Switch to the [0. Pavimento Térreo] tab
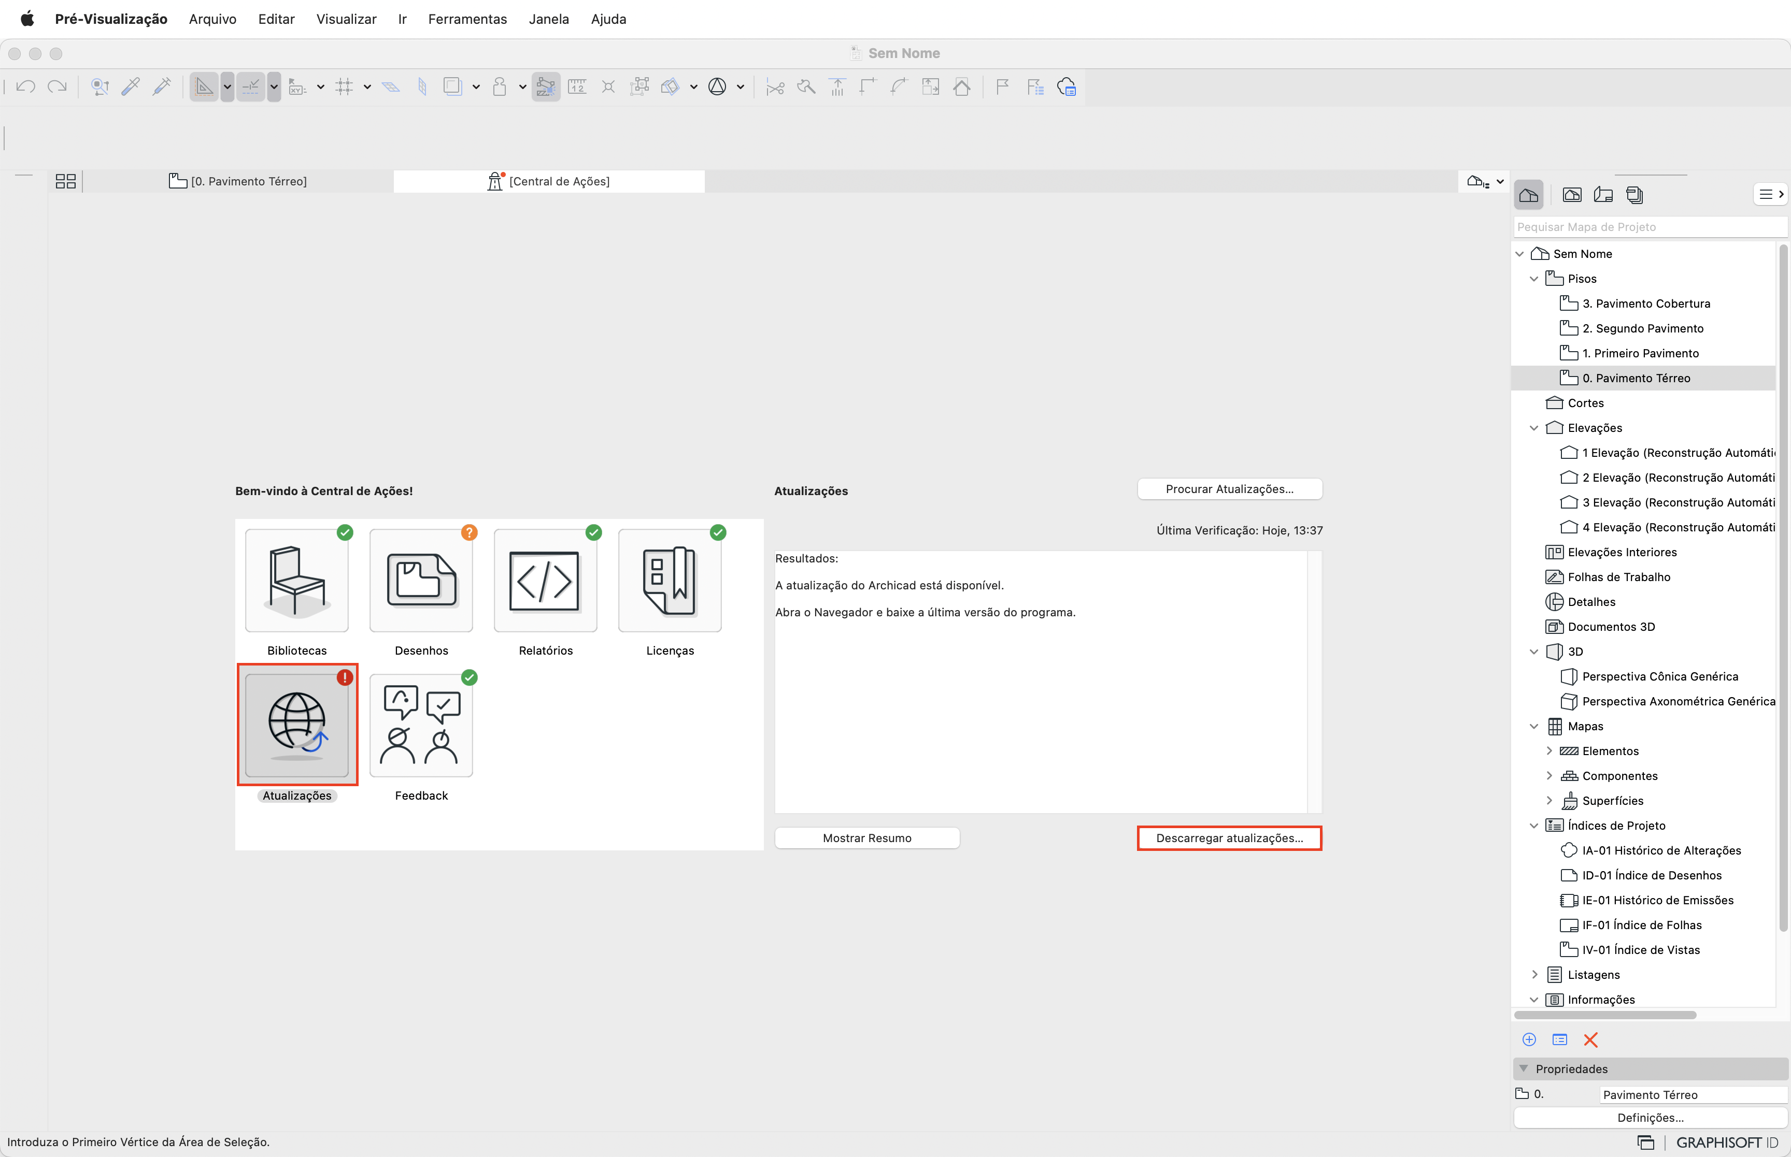Image resolution: width=1791 pixels, height=1157 pixels. [249, 181]
